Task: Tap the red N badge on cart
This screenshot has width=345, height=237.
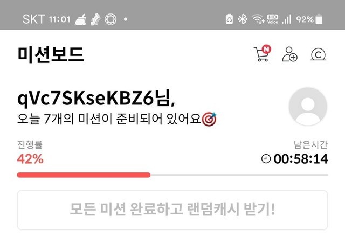Action: [266, 49]
